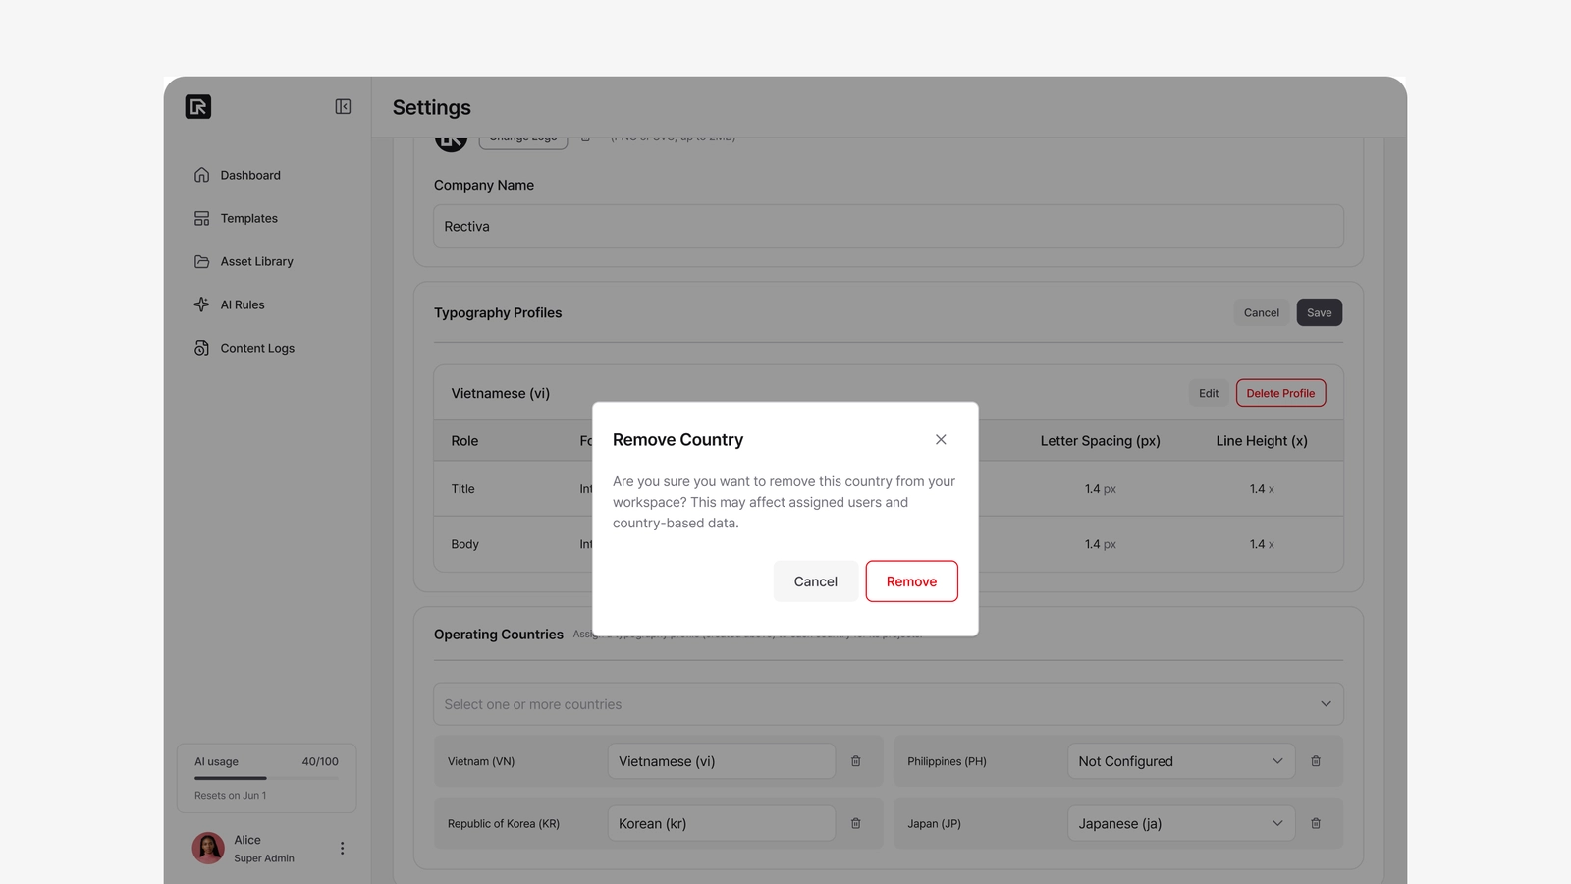Click the Content Logs icon
The width and height of the screenshot is (1571, 884).
pos(201,348)
